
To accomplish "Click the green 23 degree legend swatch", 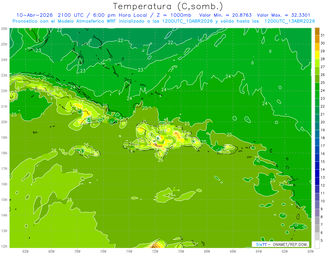I will pyautogui.click(x=317, y=94).
